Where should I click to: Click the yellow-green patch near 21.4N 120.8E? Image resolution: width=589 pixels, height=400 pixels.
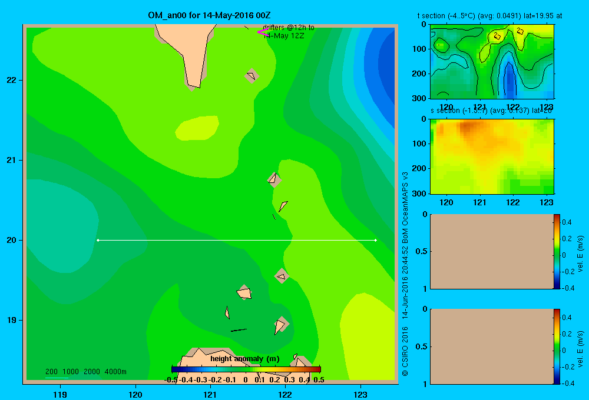click(x=197, y=128)
